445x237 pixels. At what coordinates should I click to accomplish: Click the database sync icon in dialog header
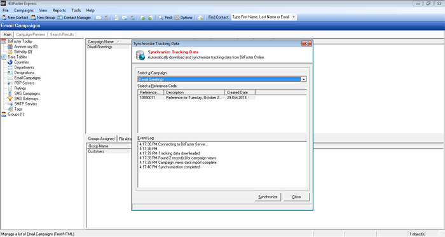[x=140, y=55]
